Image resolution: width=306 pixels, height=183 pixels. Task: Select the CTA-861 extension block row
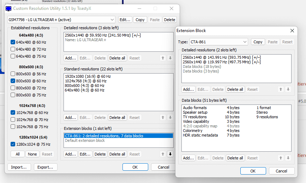[x=119, y=136]
